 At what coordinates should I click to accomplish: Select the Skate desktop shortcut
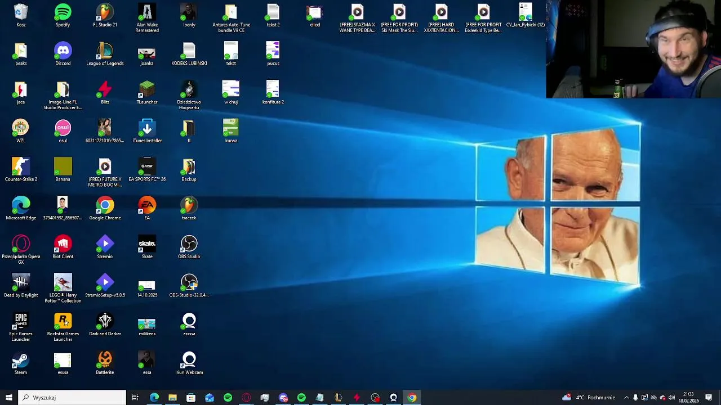147,247
